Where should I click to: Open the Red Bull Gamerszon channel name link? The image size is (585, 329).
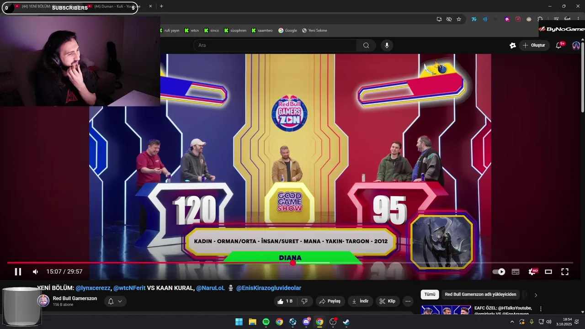click(x=75, y=298)
